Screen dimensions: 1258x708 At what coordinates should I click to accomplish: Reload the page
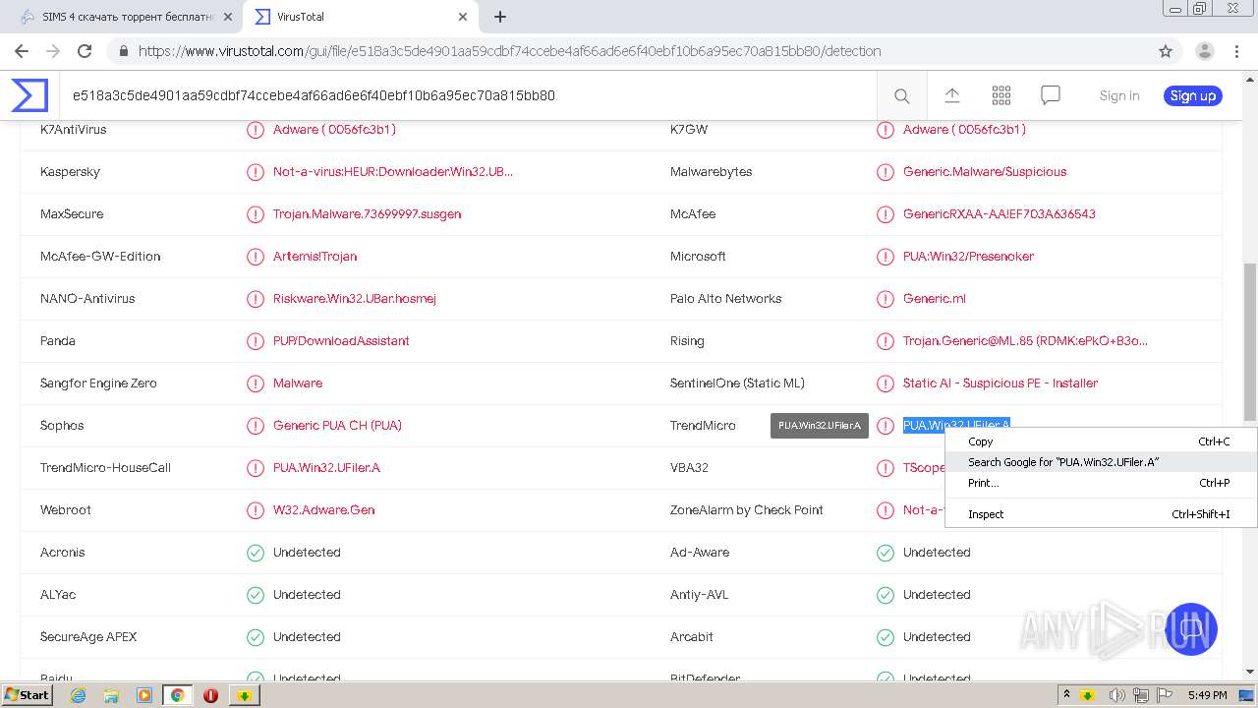(85, 51)
